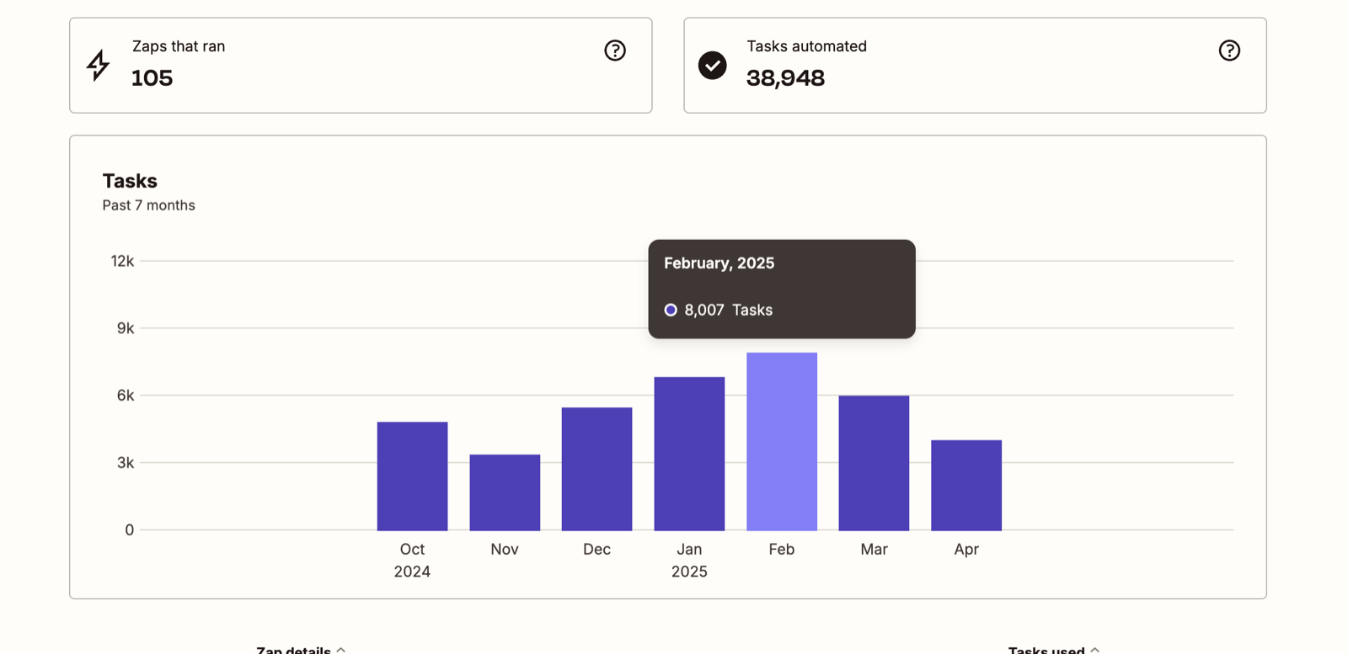Click the 'Tasks automated' label

[x=806, y=46]
